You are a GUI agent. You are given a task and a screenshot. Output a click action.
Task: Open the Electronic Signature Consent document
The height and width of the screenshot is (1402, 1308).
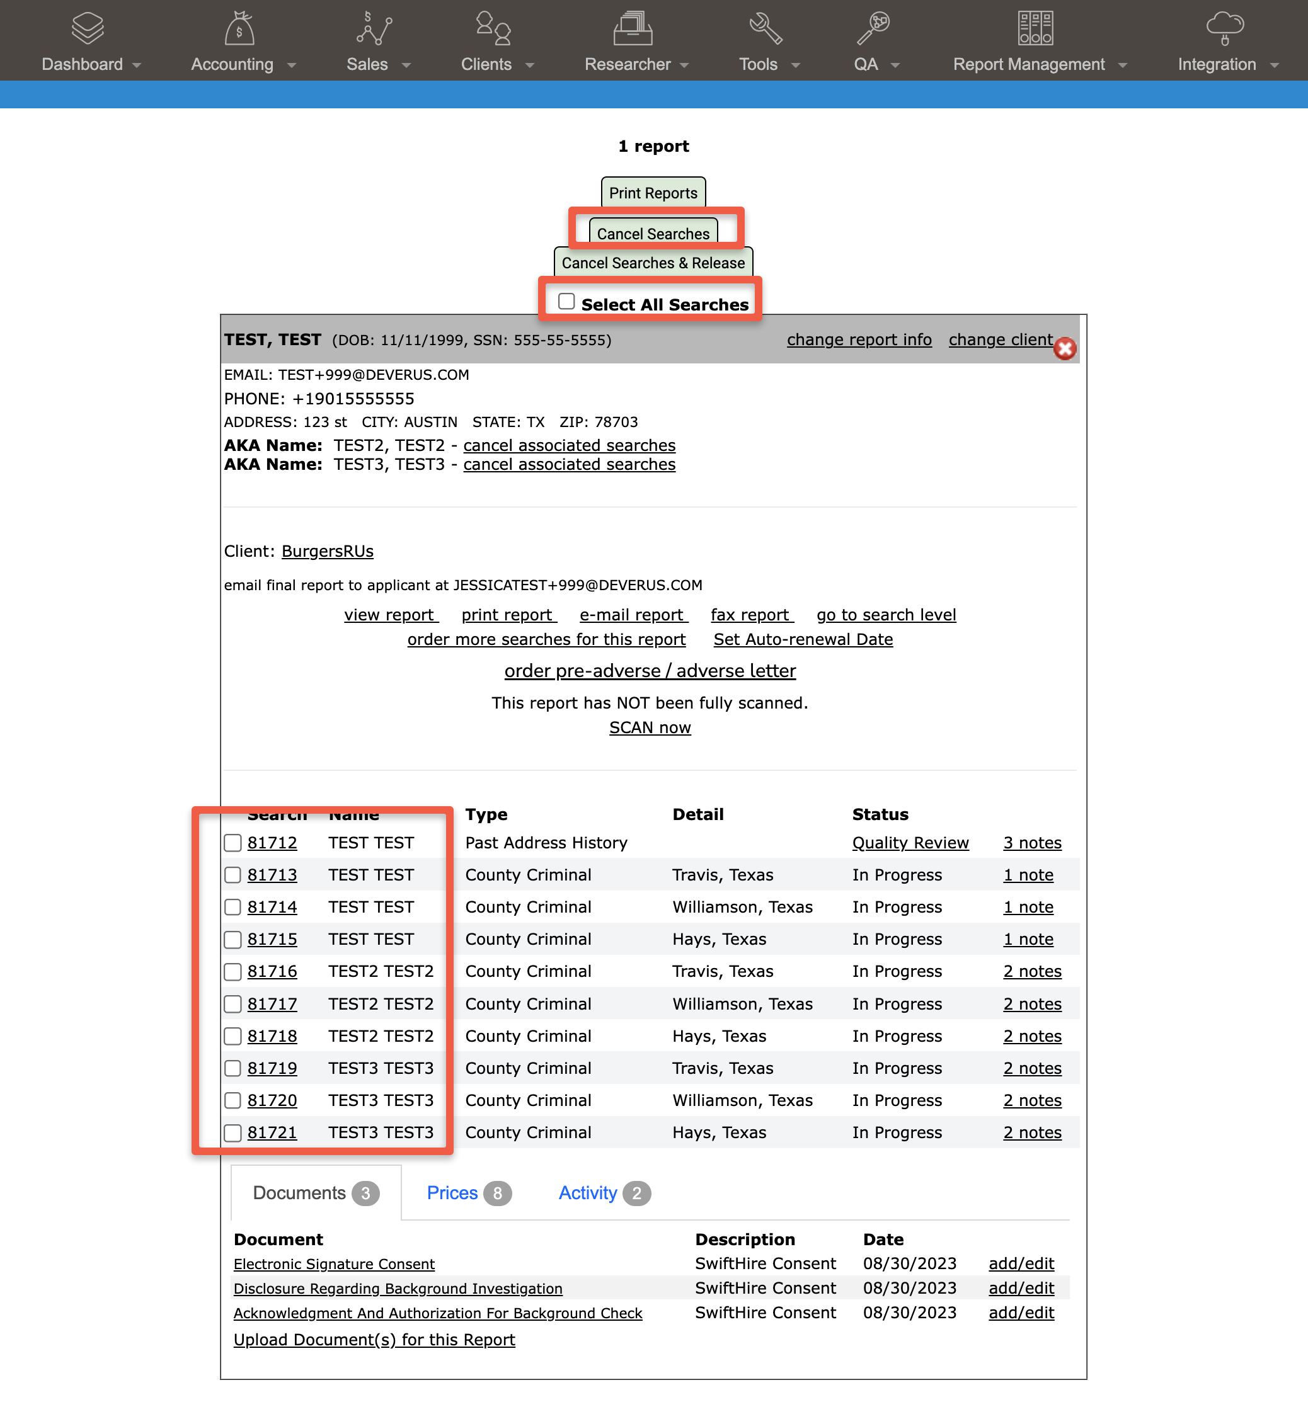point(334,1265)
